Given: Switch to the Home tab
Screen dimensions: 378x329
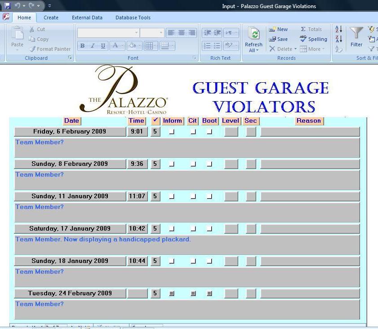Looking at the screenshot, I should pos(24,18).
